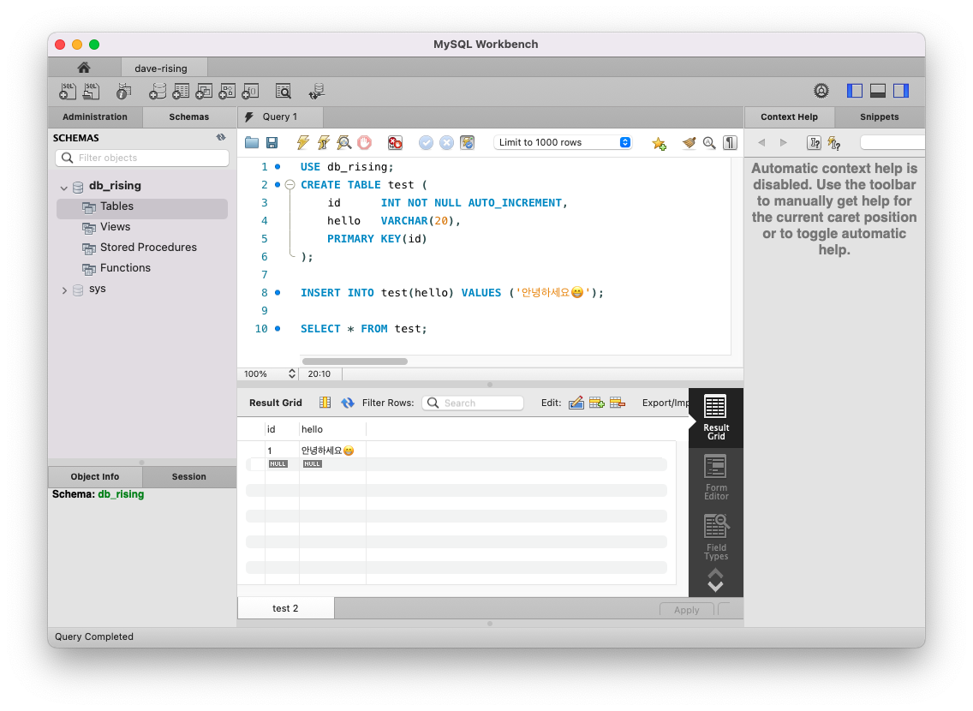Expand the sys schema
Screen dimensions: 973x711
[x=64, y=290]
